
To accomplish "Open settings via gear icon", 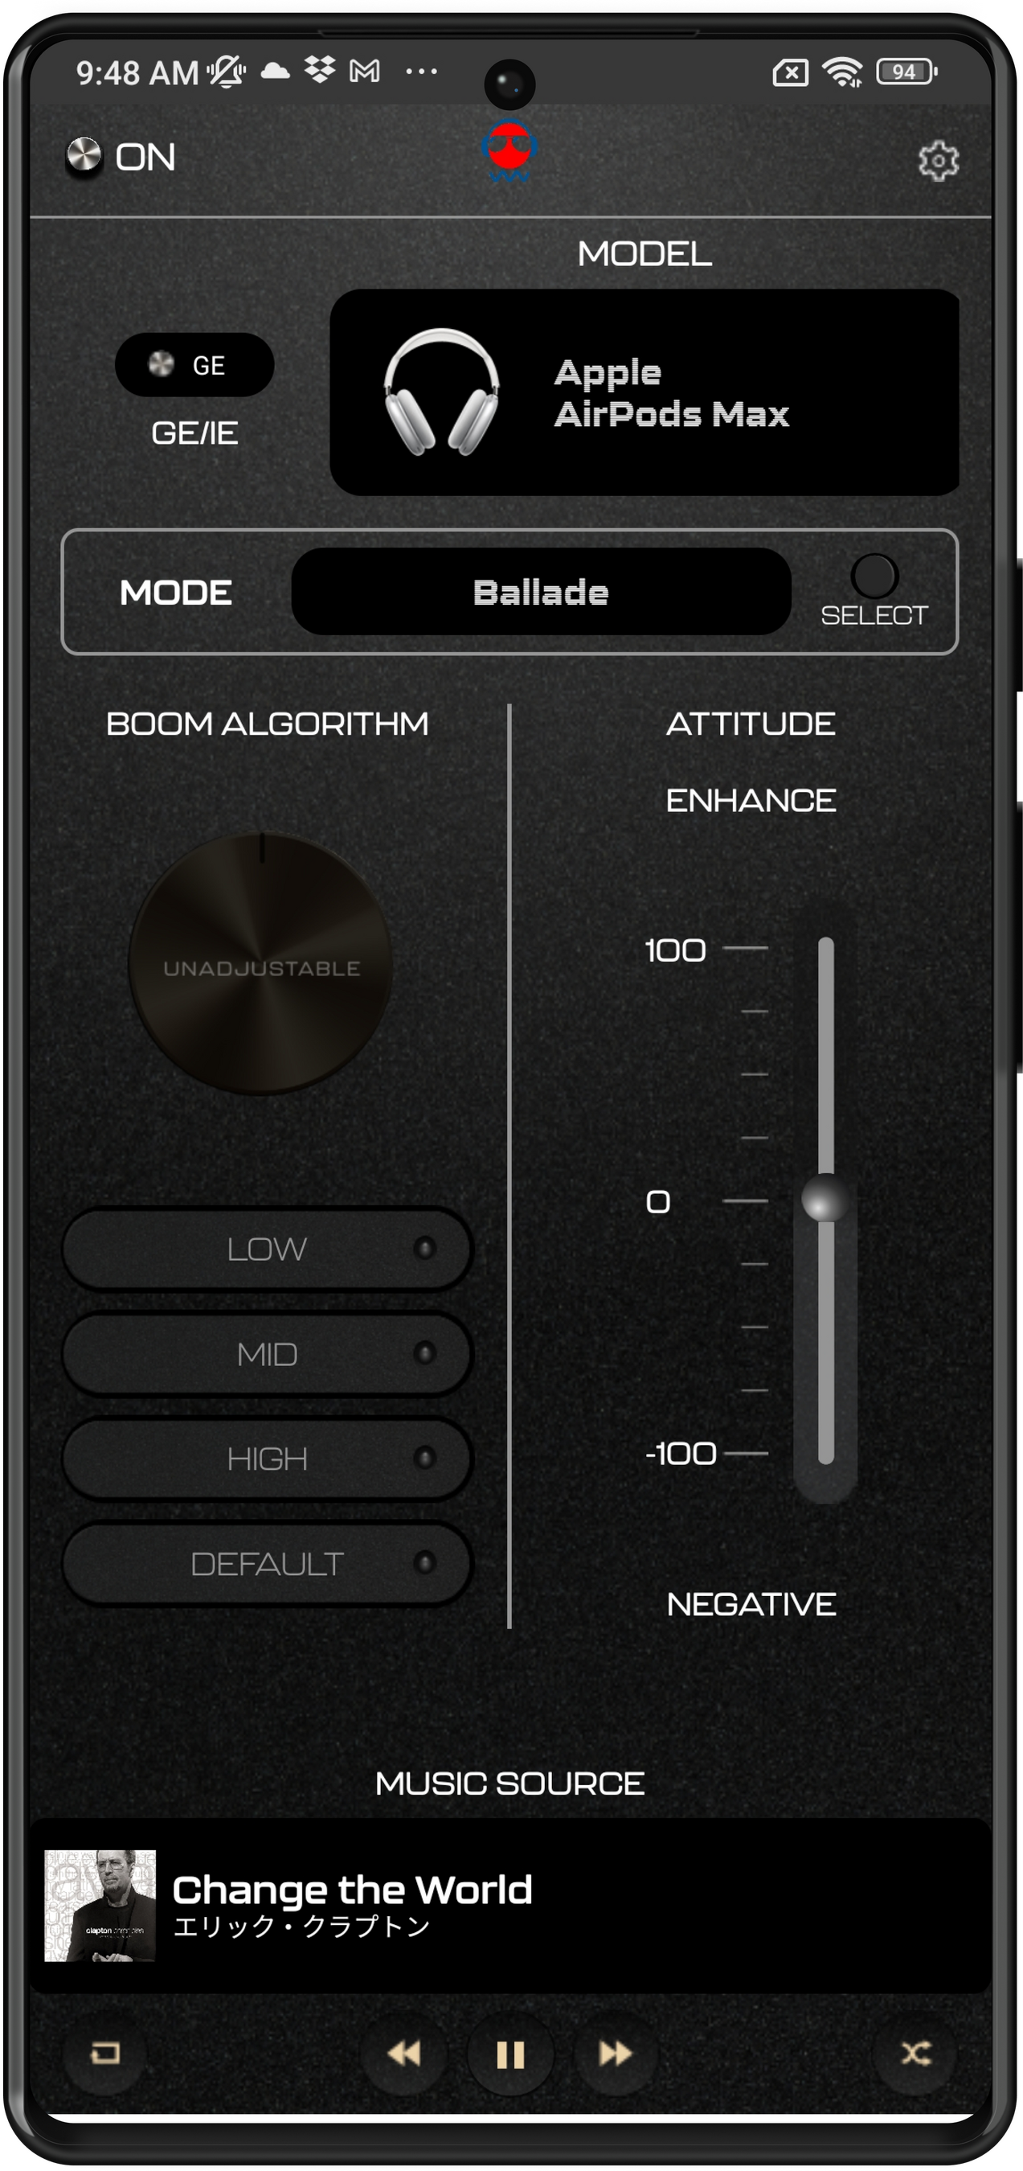I will (938, 160).
